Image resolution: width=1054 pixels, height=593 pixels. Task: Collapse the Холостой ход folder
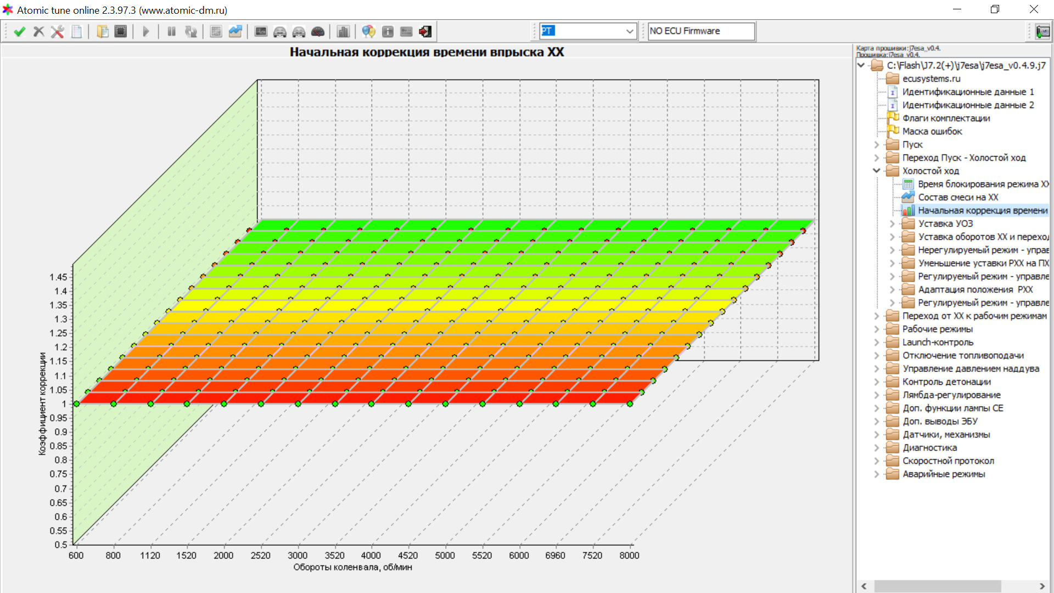click(x=877, y=171)
